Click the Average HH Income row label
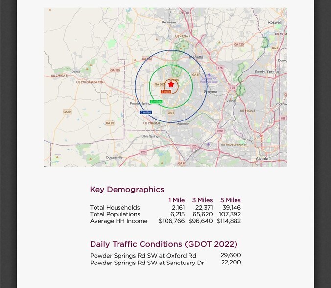This screenshot has width=331, height=288. (119, 221)
